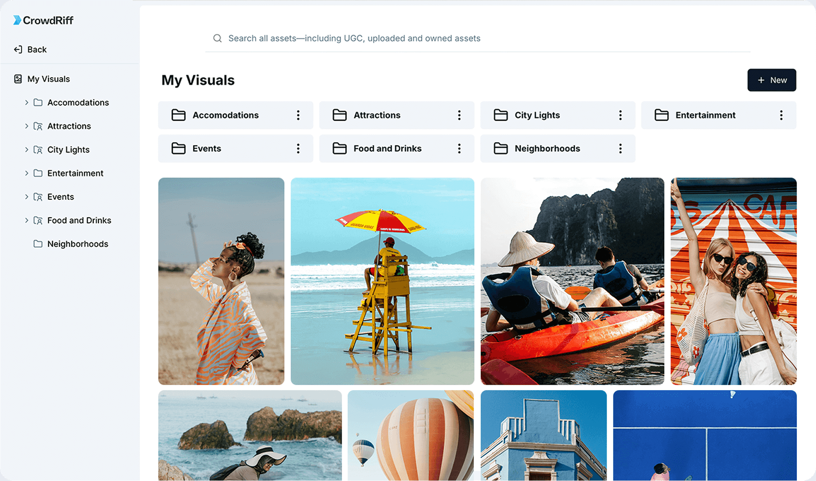816x481 pixels.
Task: Open City Lights folder card options menu
Action: coord(620,115)
